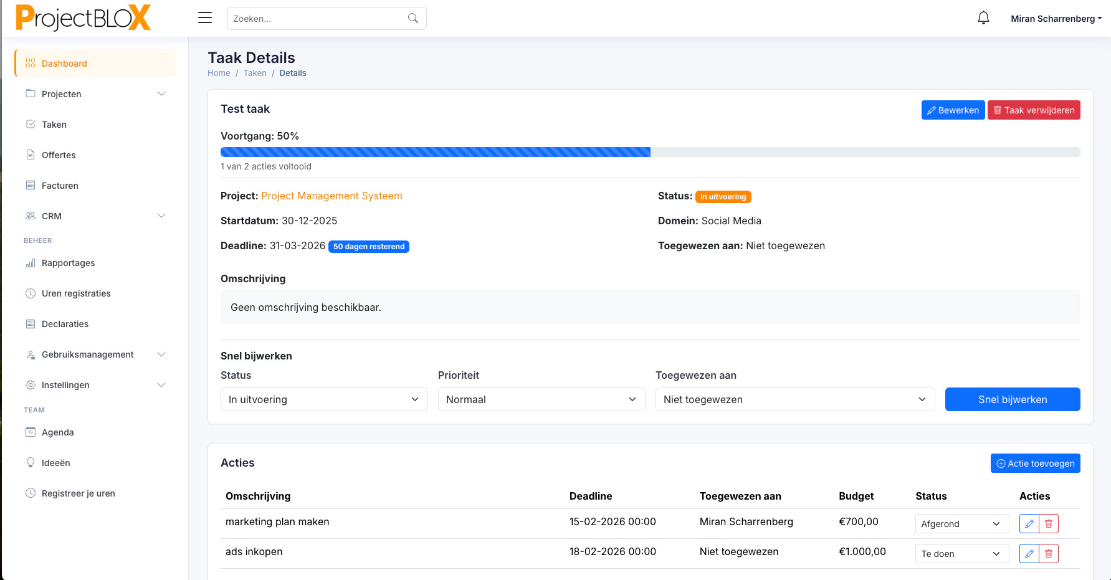1111x580 pixels.
Task: Click the Voortgang progress bar
Action: (x=650, y=152)
